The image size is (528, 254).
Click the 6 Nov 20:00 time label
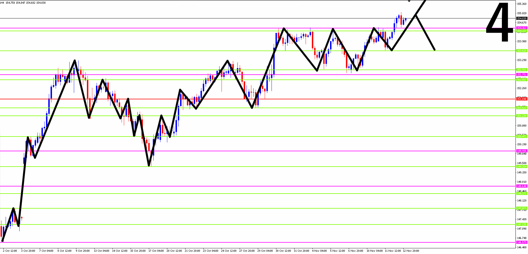[356, 251]
